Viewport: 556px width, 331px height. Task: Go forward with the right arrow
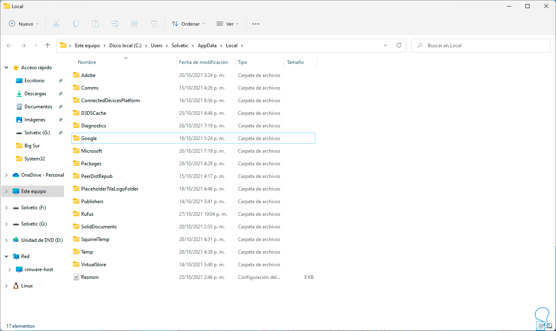pos(23,46)
